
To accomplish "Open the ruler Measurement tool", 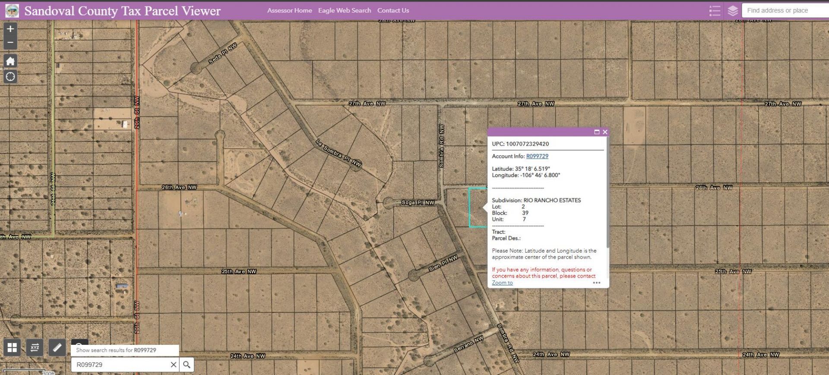I will tap(57, 347).
